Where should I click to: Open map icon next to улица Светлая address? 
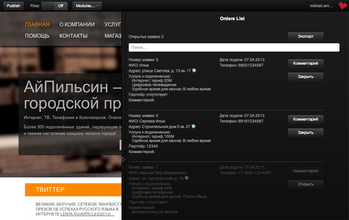(194, 70)
